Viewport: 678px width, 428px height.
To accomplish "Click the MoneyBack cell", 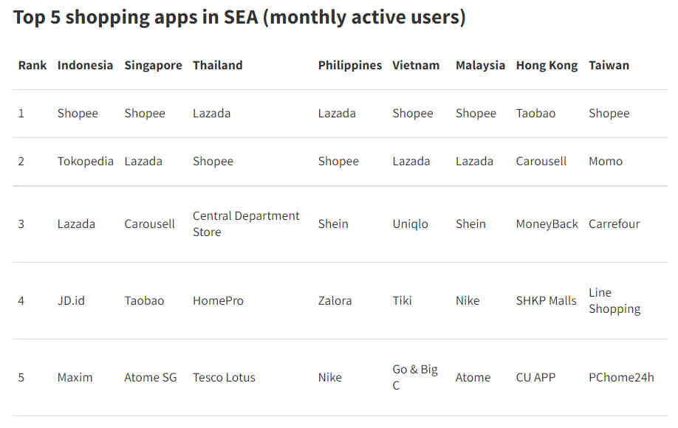I will [547, 224].
